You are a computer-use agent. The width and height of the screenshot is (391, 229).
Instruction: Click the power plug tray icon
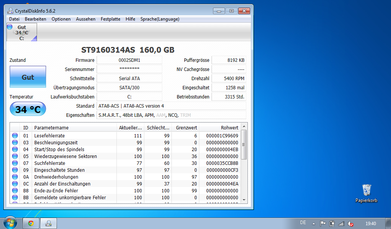tap(332, 224)
